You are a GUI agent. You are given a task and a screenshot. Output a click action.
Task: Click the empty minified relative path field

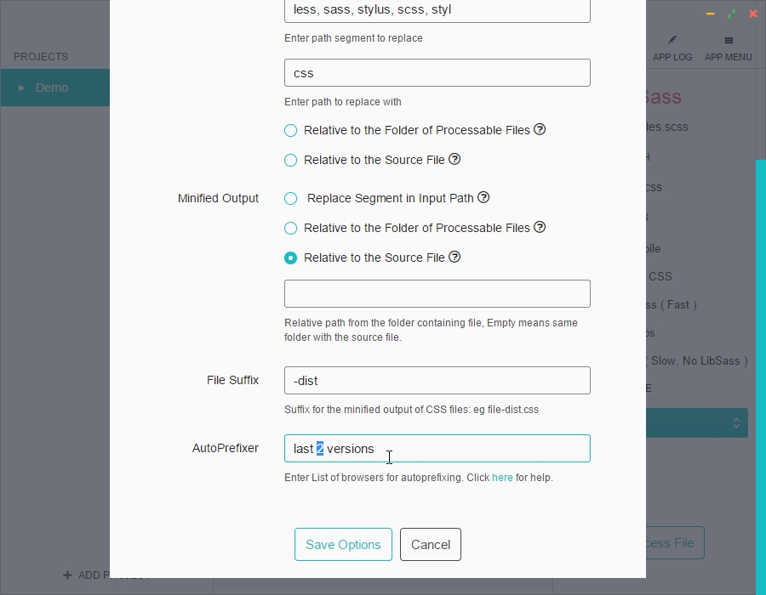(x=437, y=293)
